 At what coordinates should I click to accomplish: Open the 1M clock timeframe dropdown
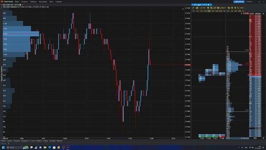tap(203, 8)
